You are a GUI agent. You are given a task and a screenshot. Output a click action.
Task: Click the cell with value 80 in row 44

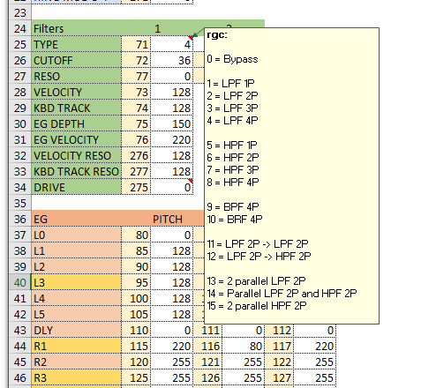click(244, 347)
